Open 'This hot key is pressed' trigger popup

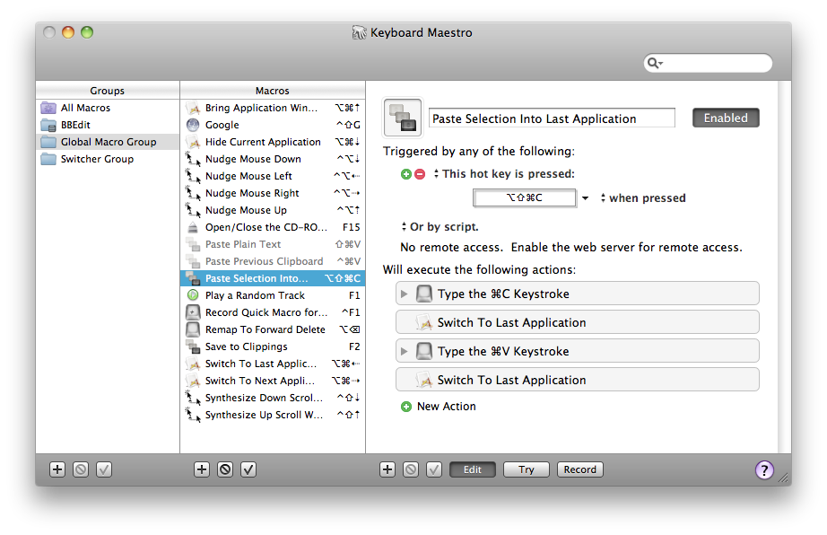[x=504, y=174]
